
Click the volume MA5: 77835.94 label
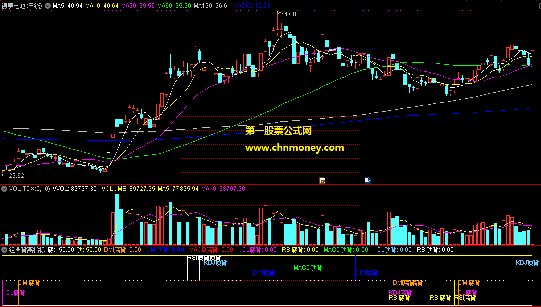(x=178, y=188)
